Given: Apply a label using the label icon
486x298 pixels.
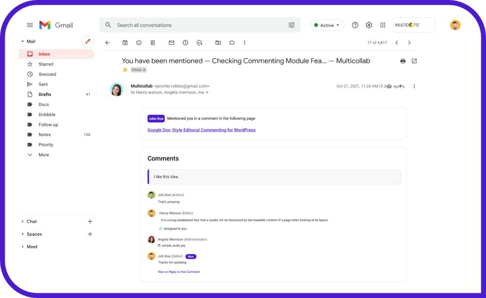Looking at the screenshot, I should tap(232, 43).
